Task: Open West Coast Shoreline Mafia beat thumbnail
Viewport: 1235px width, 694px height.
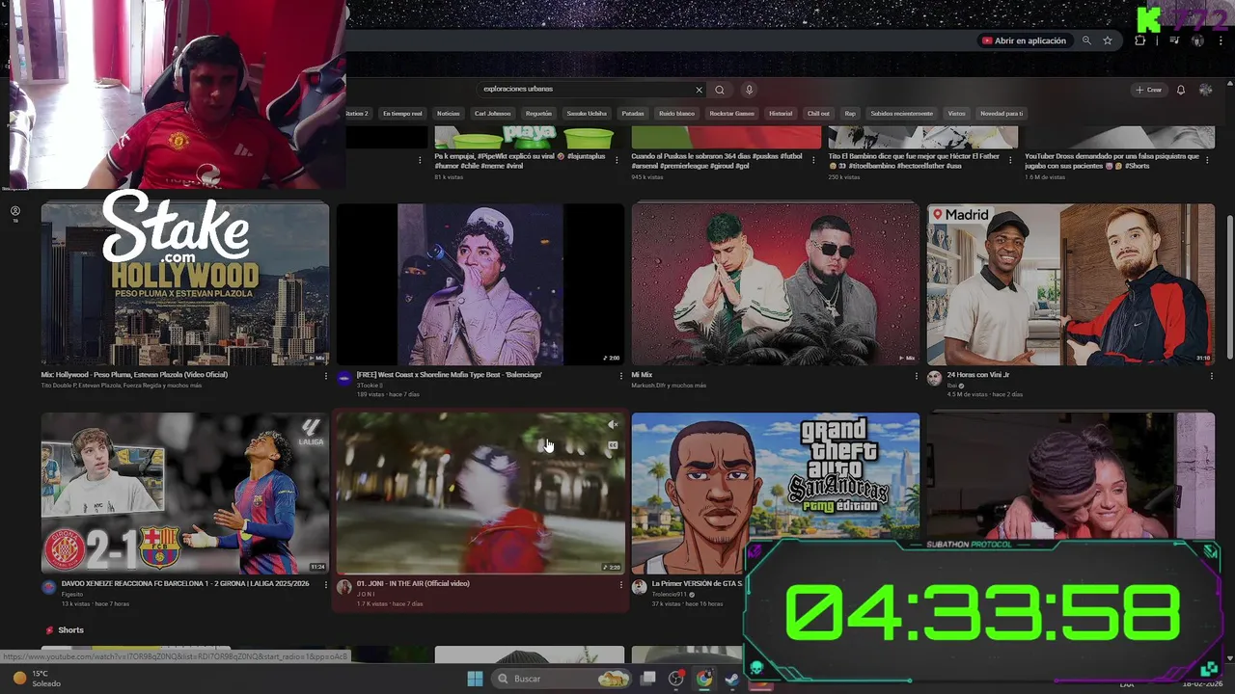Action: click(x=480, y=284)
